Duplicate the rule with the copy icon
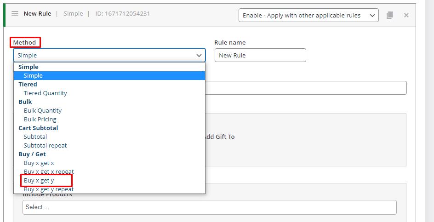This screenshot has height=222, width=434. [390, 15]
